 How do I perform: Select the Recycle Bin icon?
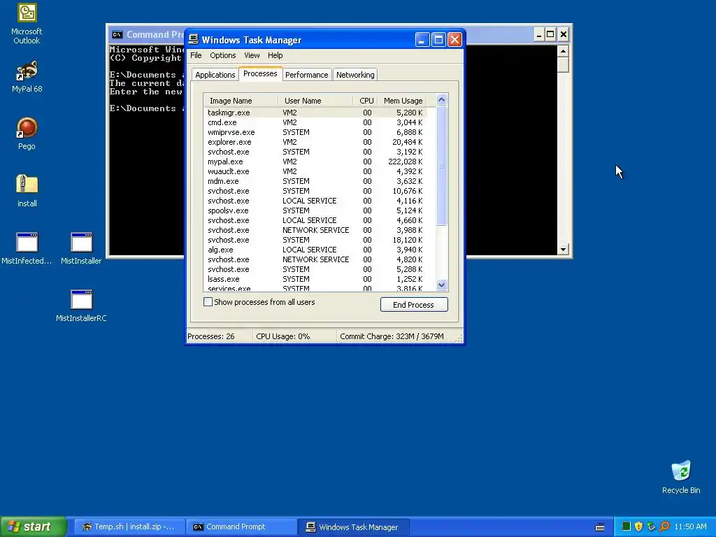click(x=681, y=477)
